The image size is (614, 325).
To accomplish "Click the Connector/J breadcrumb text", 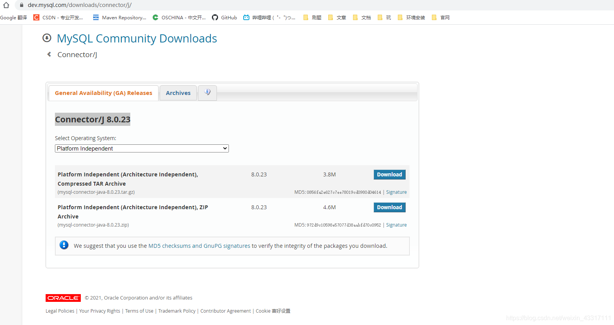I will click(x=77, y=54).
